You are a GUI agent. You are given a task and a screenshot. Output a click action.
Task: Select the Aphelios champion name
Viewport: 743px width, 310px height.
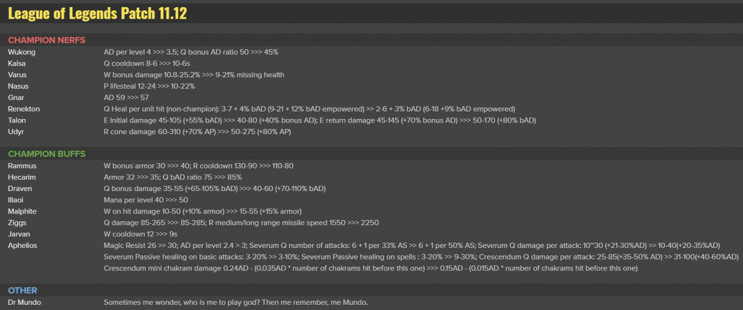coord(22,246)
